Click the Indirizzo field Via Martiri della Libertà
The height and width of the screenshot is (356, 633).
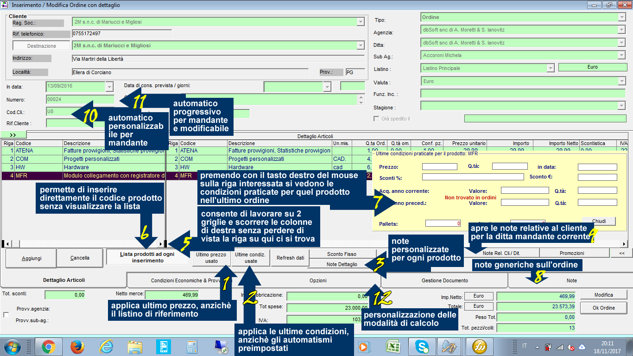[x=218, y=59]
